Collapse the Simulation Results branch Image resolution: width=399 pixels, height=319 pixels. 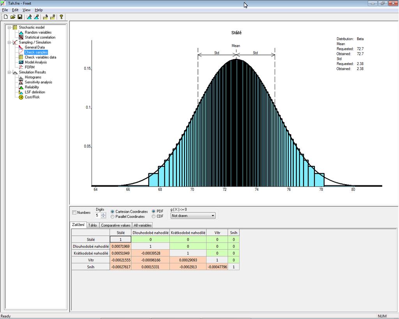tap(9, 72)
